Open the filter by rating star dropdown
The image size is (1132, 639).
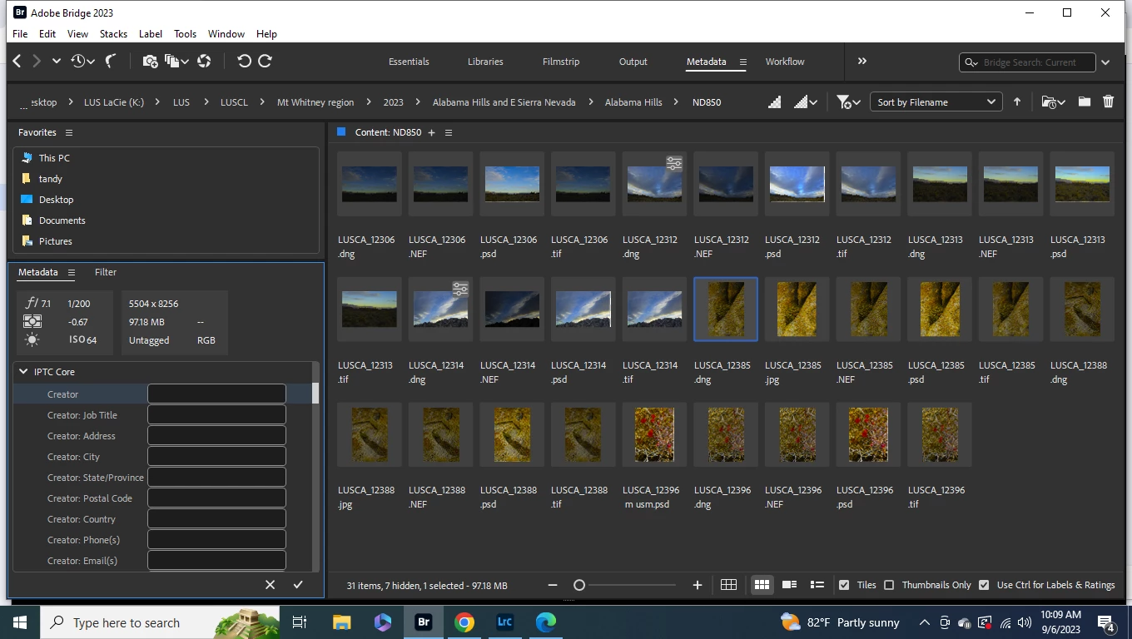pos(848,102)
